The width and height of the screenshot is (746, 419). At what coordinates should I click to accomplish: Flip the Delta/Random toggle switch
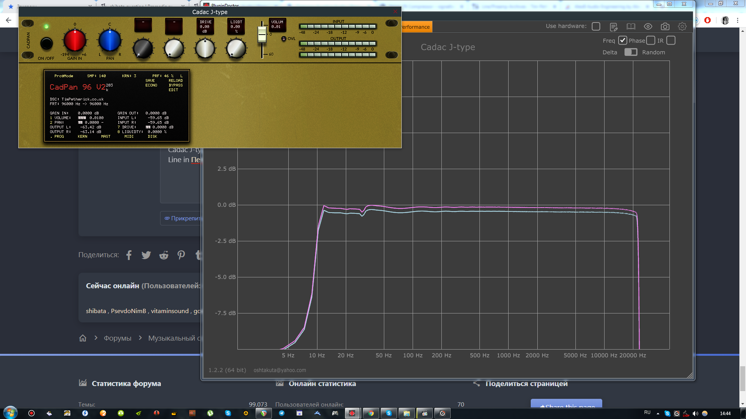pyautogui.click(x=631, y=52)
